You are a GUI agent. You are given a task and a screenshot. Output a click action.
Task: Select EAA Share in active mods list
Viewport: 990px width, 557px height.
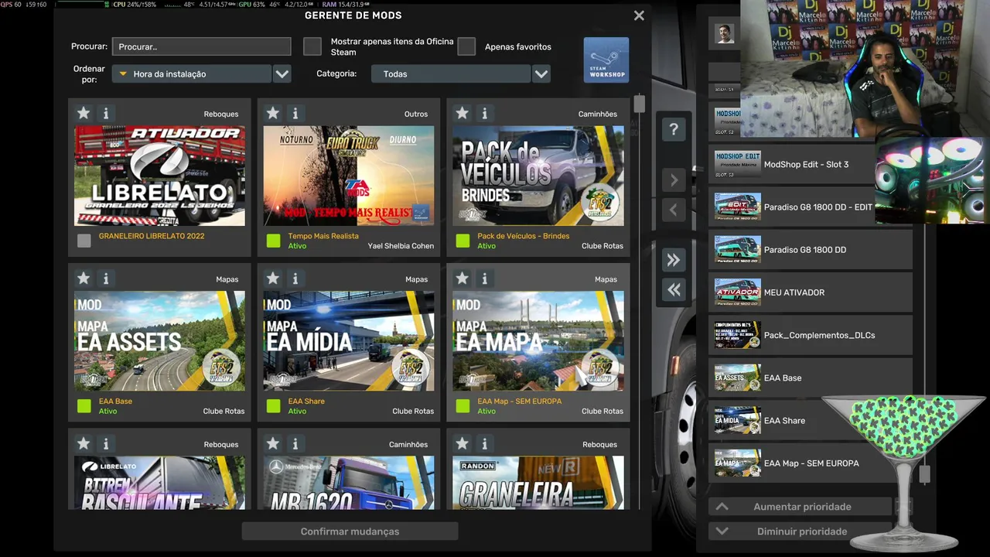coord(810,420)
